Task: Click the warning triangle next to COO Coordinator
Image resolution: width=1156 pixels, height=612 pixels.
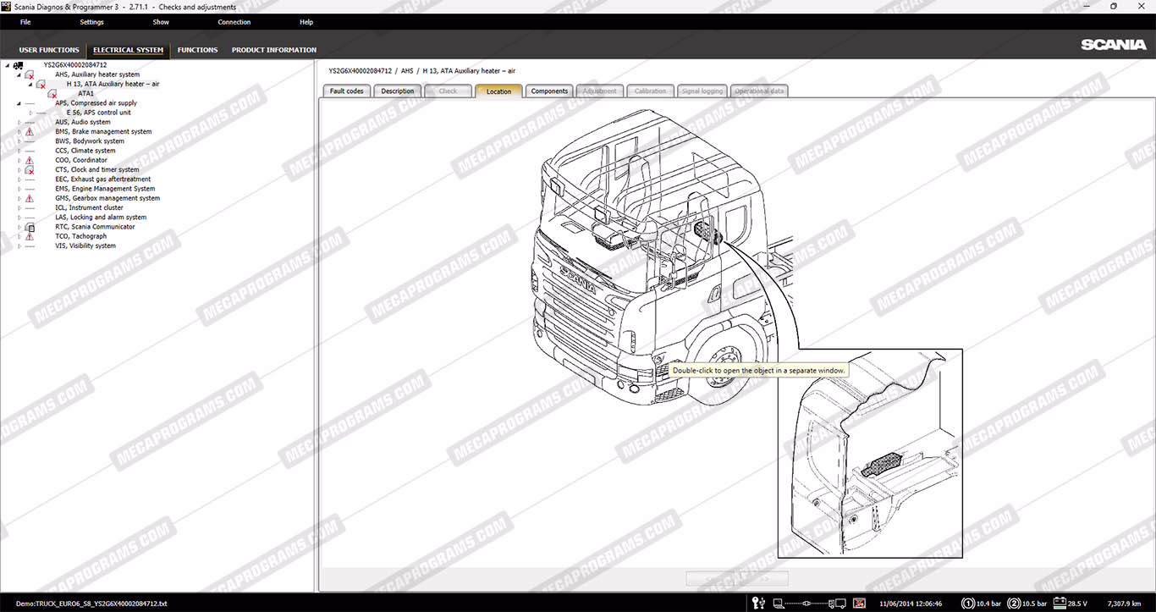Action: click(30, 160)
